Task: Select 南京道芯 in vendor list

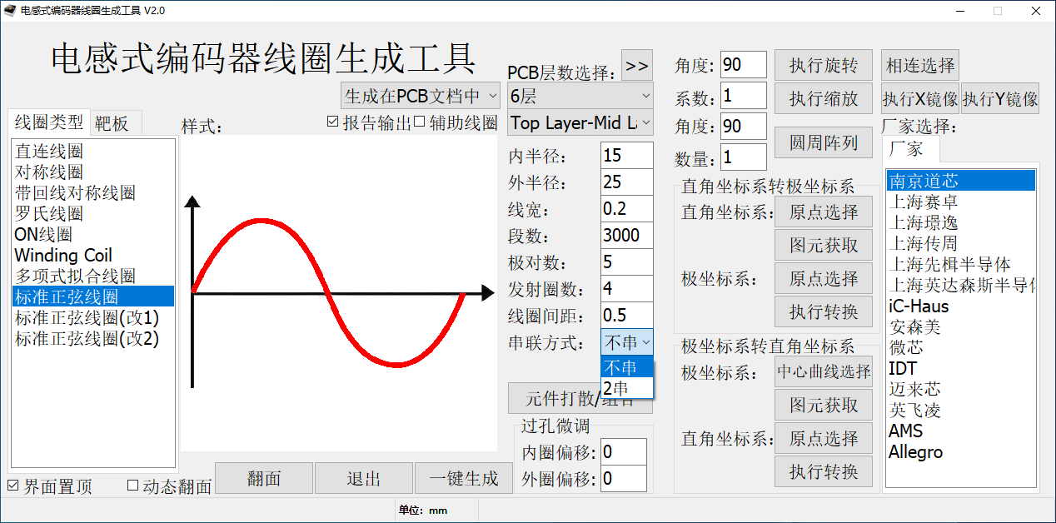Action: (961, 181)
